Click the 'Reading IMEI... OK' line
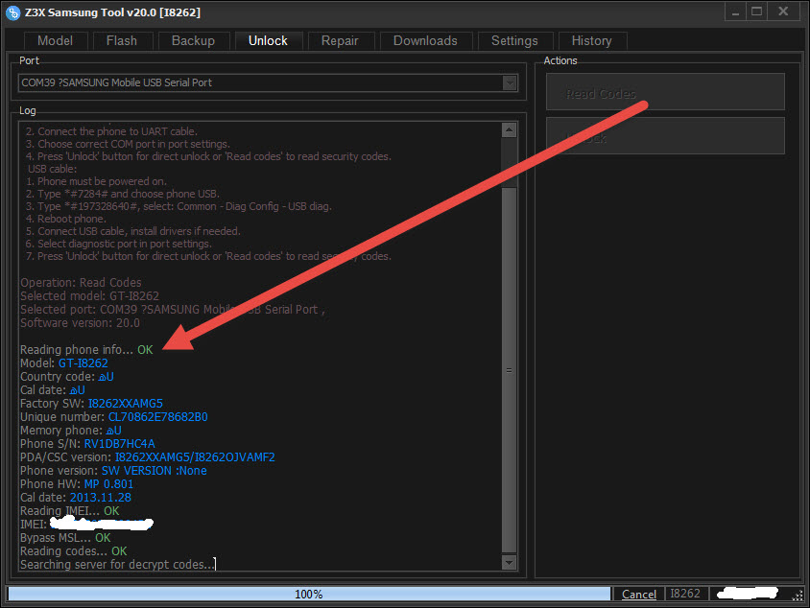This screenshot has width=810, height=608. point(70,511)
